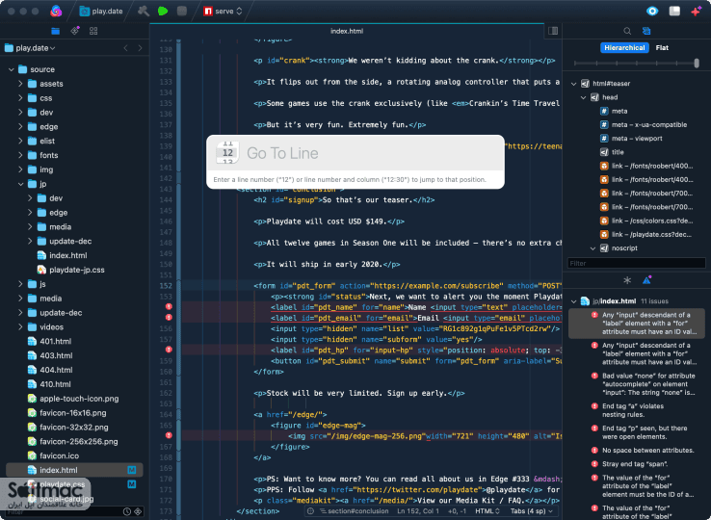This screenshot has height=520, width=711.
Task: Collapse jp/index.html issues group
Action: [x=573, y=301]
